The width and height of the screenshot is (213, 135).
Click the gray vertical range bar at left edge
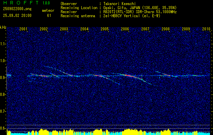pyautogui.click(x=6, y=78)
